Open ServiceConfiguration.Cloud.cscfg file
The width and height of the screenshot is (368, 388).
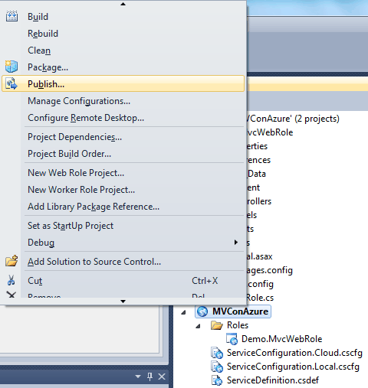[294, 353]
